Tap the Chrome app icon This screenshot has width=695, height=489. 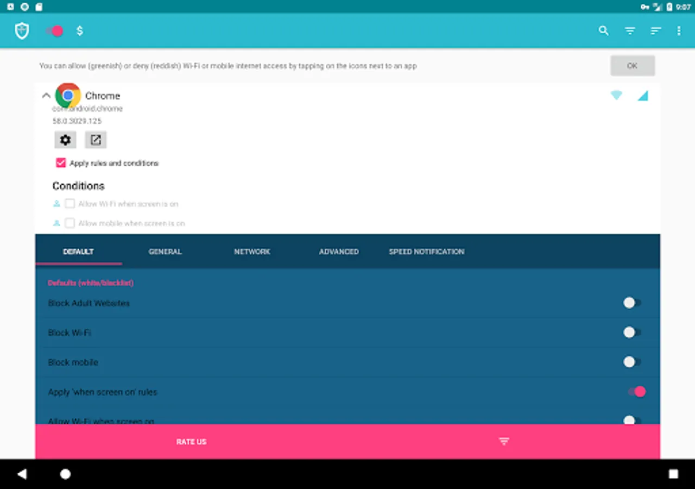tap(68, 96)
